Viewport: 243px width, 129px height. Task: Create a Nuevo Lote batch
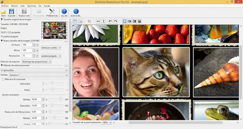[24, 13]
